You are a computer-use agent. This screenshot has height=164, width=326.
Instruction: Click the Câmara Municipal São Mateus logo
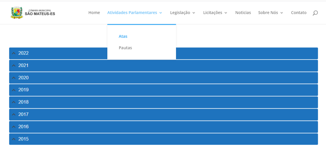click(x=33, y=13)
